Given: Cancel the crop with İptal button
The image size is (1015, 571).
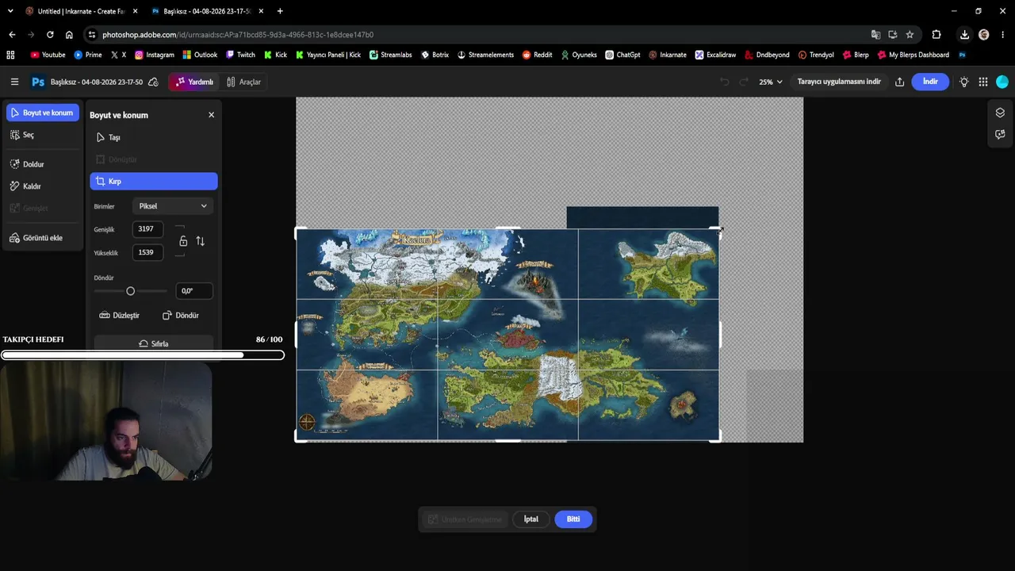Looking at the screenshot, I should 531,519.
